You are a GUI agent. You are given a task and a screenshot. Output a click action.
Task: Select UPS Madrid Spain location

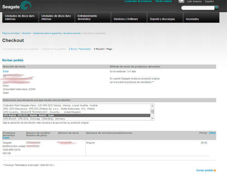click(x=76, y=115)
